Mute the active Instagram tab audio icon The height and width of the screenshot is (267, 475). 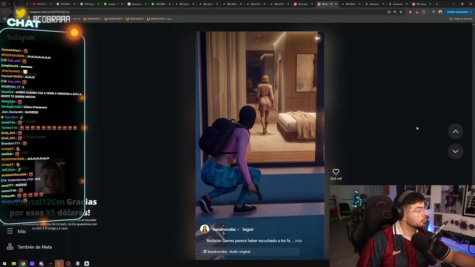(332, 4)
